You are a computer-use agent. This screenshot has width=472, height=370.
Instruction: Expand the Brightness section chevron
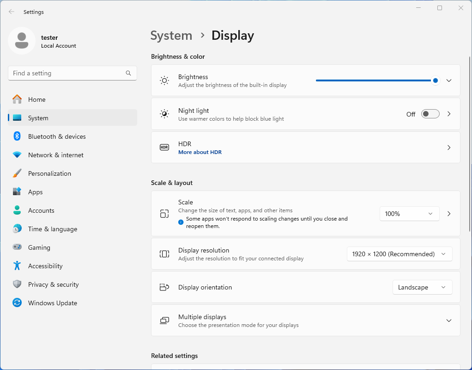click(x=448, y=80)
